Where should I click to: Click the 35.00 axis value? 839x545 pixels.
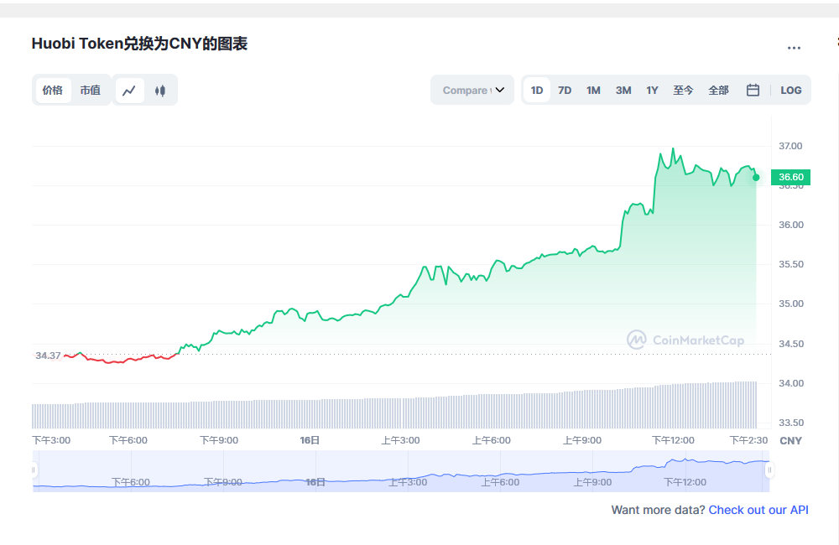click(x=791, y=304)
